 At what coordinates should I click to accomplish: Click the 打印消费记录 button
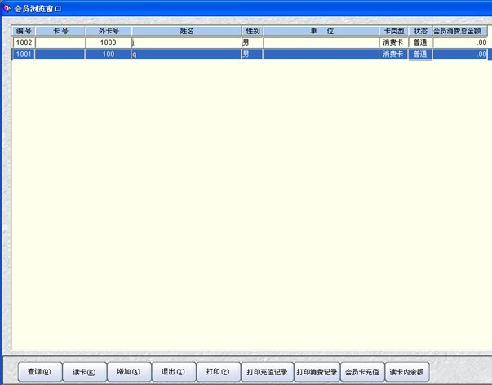316,372
